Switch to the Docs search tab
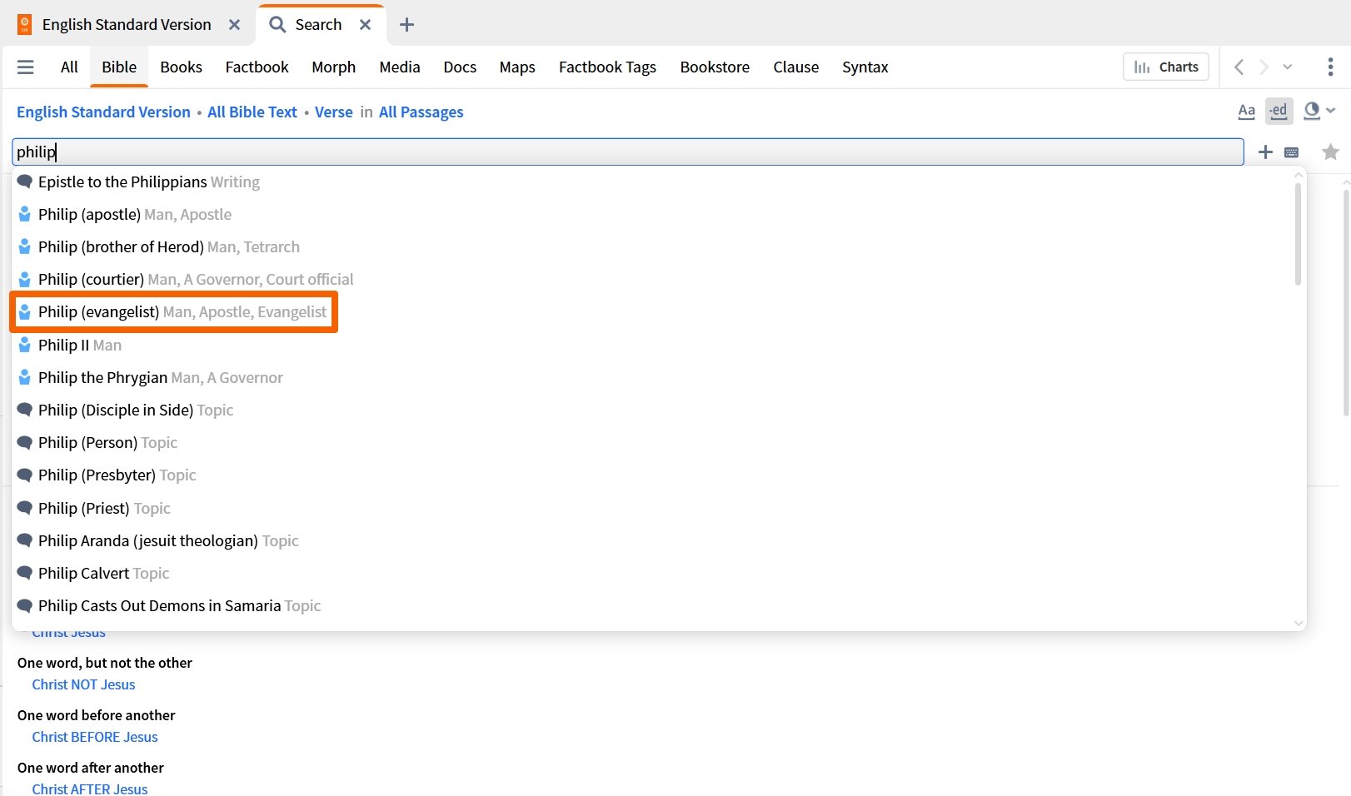This screenshot has width=1351, height=796. click(x=460, y=67)
